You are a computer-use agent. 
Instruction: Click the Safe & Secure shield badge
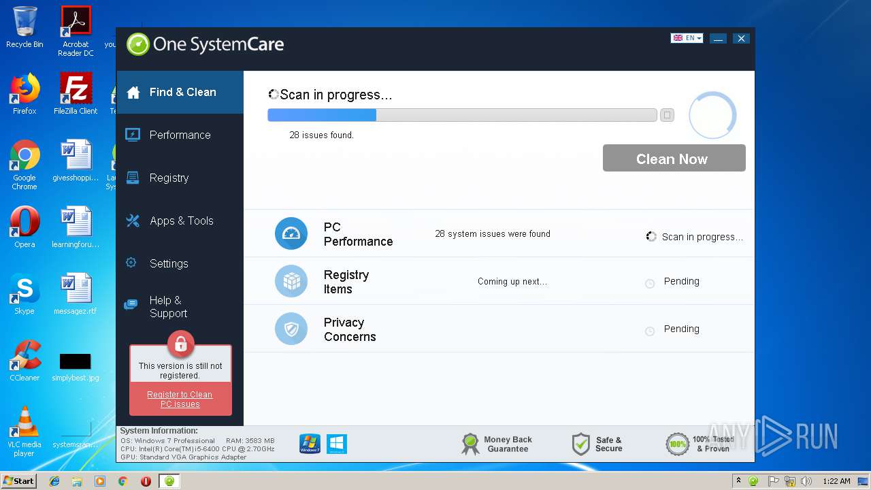(597, 444)
